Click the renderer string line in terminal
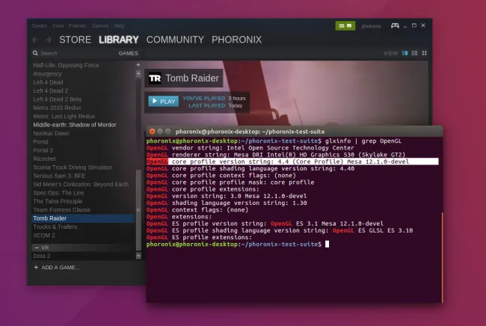Image resolution: width=486 pixels, height=326 pixels. 276,155
